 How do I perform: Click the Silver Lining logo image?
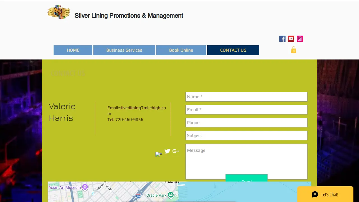(59, 12)
